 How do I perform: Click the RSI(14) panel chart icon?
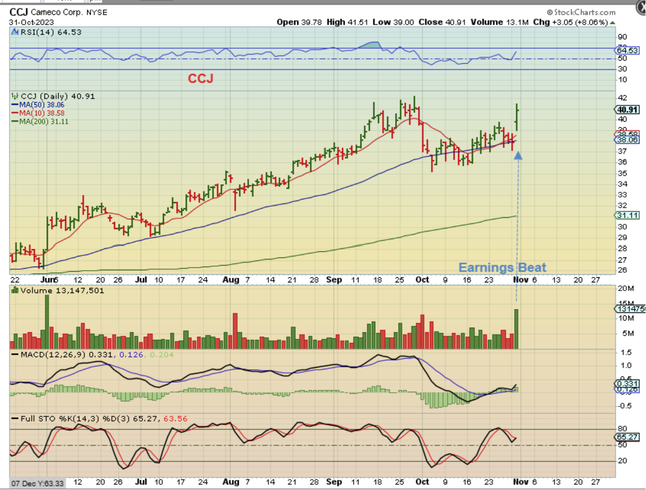[x=15, y=32]
